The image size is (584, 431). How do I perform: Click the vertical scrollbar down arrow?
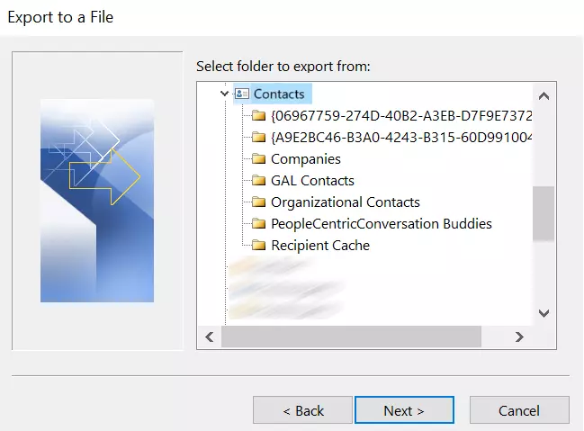click(x=544, y=313)
